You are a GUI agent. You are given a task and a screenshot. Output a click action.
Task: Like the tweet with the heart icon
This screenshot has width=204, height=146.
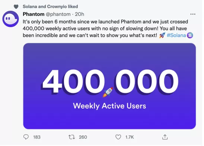point(118,137)
